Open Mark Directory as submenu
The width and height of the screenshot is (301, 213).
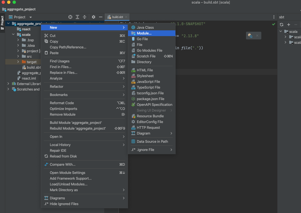[x=85, y=190]
